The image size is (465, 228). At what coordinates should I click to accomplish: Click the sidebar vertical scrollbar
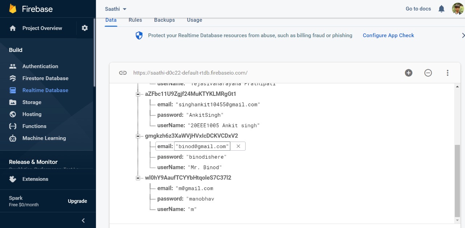94,52
